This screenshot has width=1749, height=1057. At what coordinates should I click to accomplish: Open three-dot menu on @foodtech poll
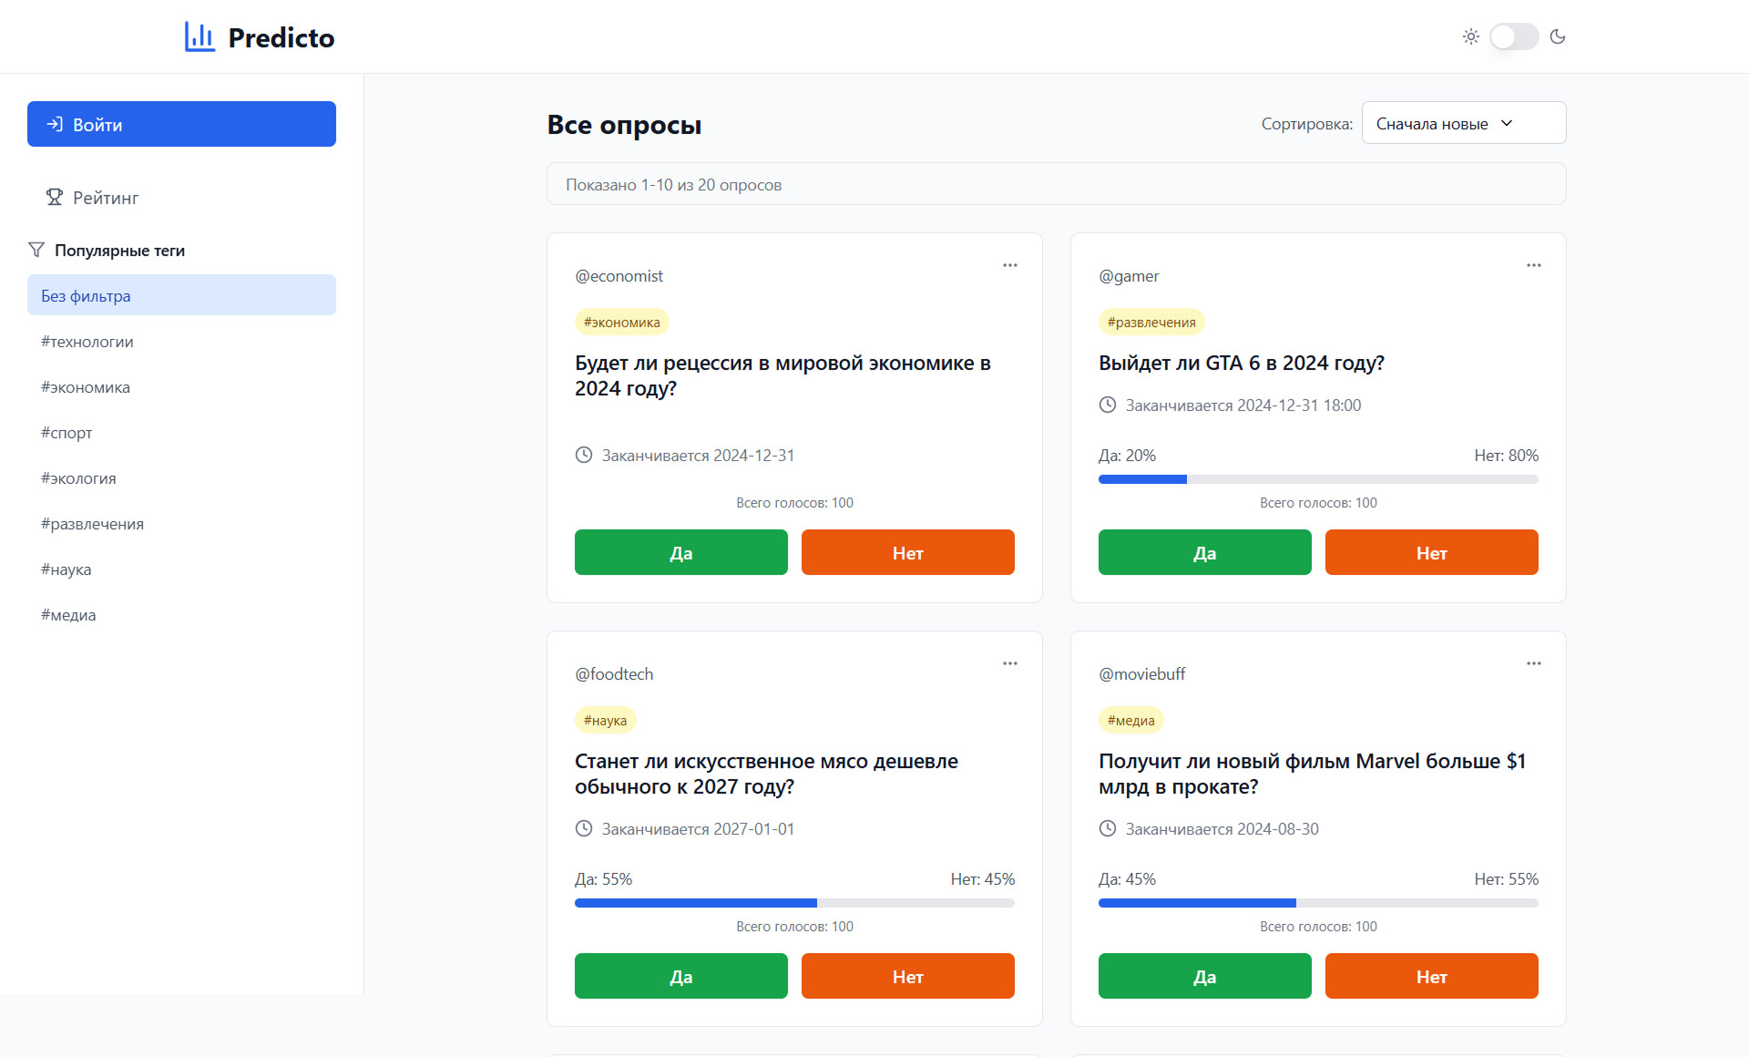pos(1009,663)
